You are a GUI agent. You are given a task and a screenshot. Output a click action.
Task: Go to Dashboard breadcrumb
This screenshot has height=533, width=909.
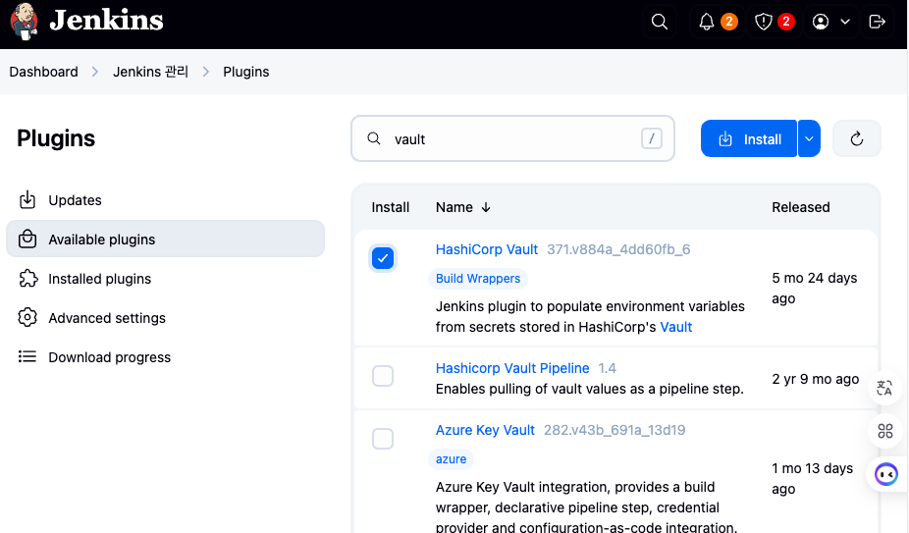[x=43, y=72]
